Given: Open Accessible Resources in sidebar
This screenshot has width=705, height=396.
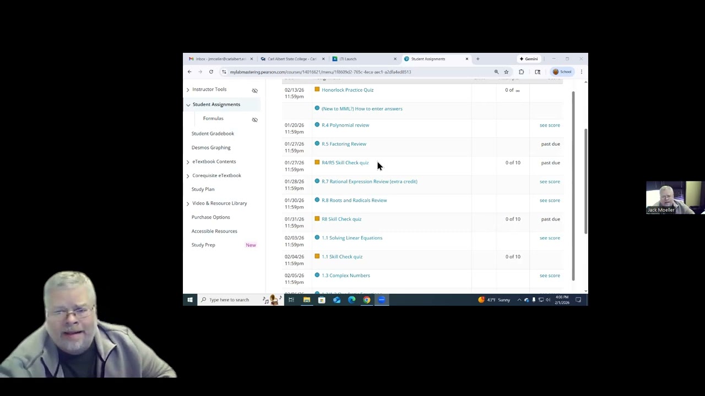Looking at the screenshot, I should (214, 231).
